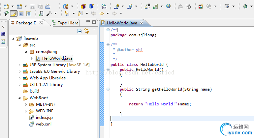Screen dimensions: 254x138
Task: Click the yellow Back navigation arrow
Action: pyautogui.click(x=101, y=14)
